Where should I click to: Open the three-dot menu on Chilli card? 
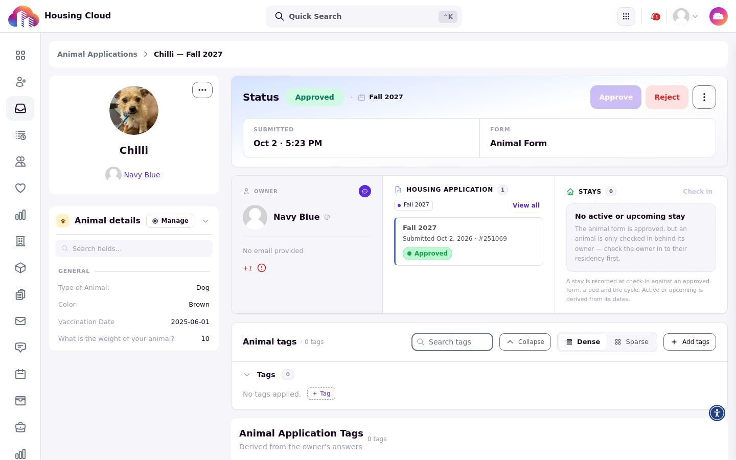(x=202, y=90)
